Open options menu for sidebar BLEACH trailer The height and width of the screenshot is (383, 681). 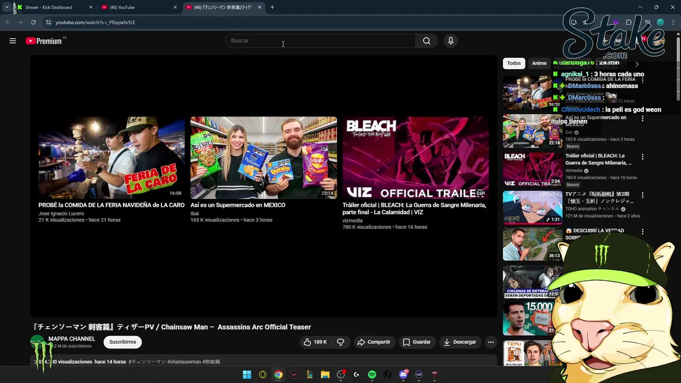[643, 157]
